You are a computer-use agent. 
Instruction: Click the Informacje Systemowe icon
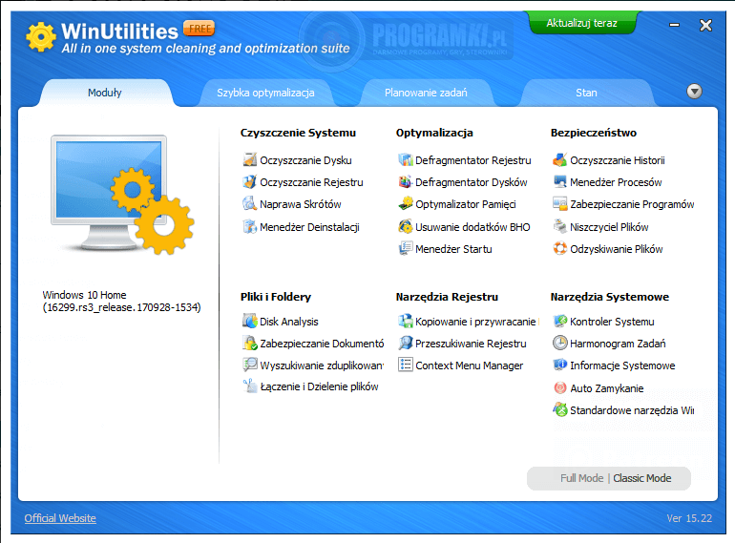click(559, 365)
